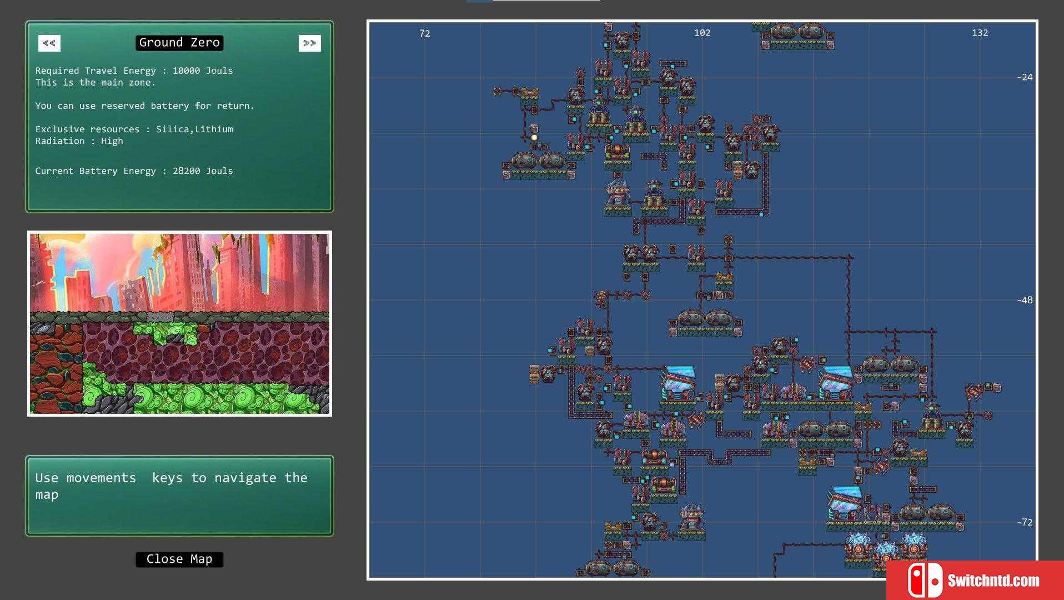Screen dimensions: 1064x600
Task: Go to next zone with >> button
Action: coord(309,43)
